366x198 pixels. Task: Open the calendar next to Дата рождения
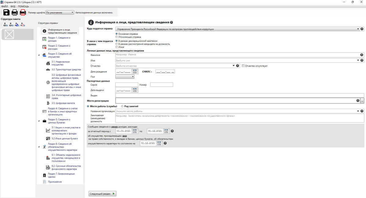point(135,72)
